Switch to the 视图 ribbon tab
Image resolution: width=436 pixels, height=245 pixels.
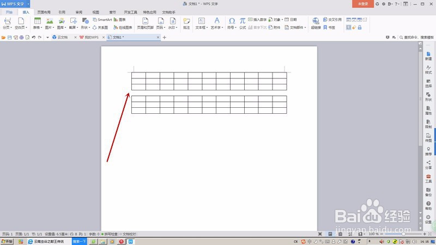96,12
